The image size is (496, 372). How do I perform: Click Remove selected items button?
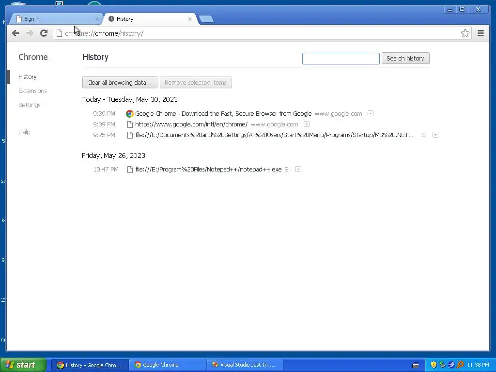[x=196, y=82]
